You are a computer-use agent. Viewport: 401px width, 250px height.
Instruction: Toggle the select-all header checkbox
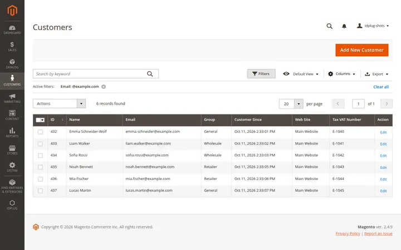[38, 120]
